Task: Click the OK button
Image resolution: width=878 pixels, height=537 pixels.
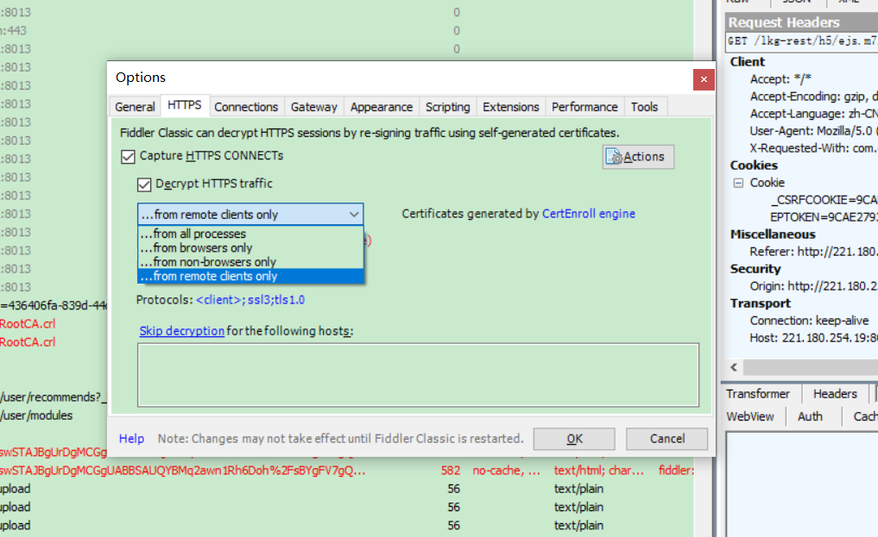Action: [574, 439]
